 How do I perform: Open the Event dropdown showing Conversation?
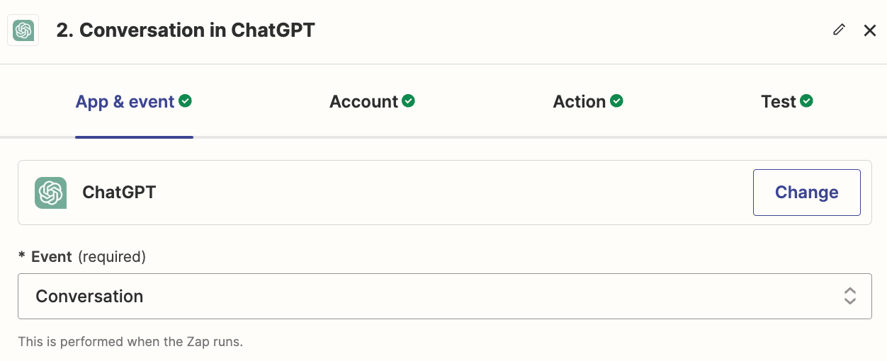click(x=425, y=297)
